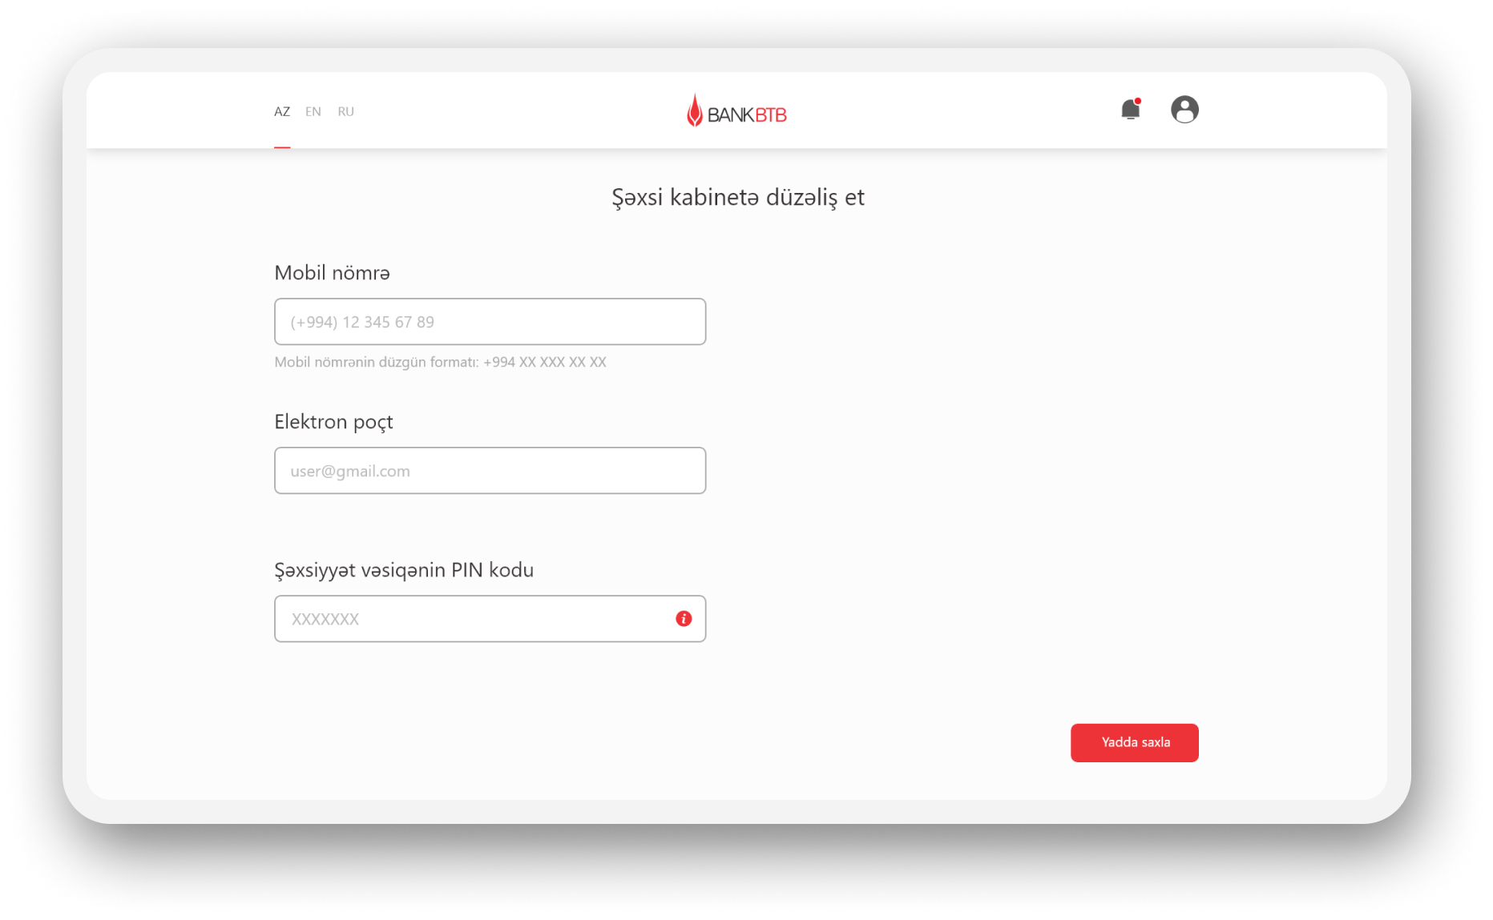Switch language to EN

313,111
